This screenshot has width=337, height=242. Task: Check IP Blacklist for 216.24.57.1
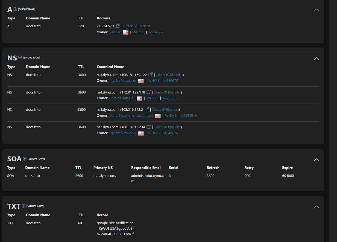coord(137,26)
